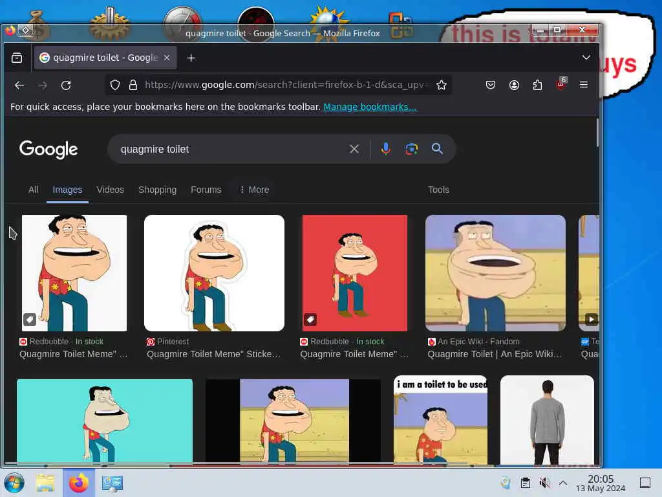
Task: Select the Images tab
Action: (x=67, y=190)
